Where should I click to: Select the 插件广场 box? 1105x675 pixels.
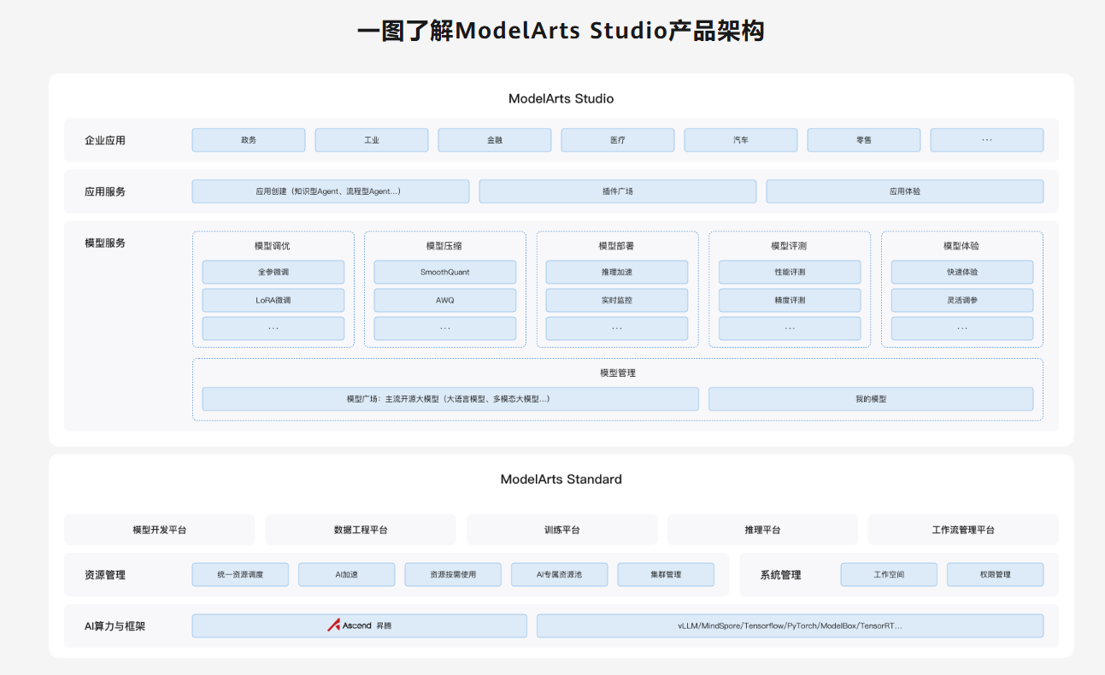(x=618, y=191)
